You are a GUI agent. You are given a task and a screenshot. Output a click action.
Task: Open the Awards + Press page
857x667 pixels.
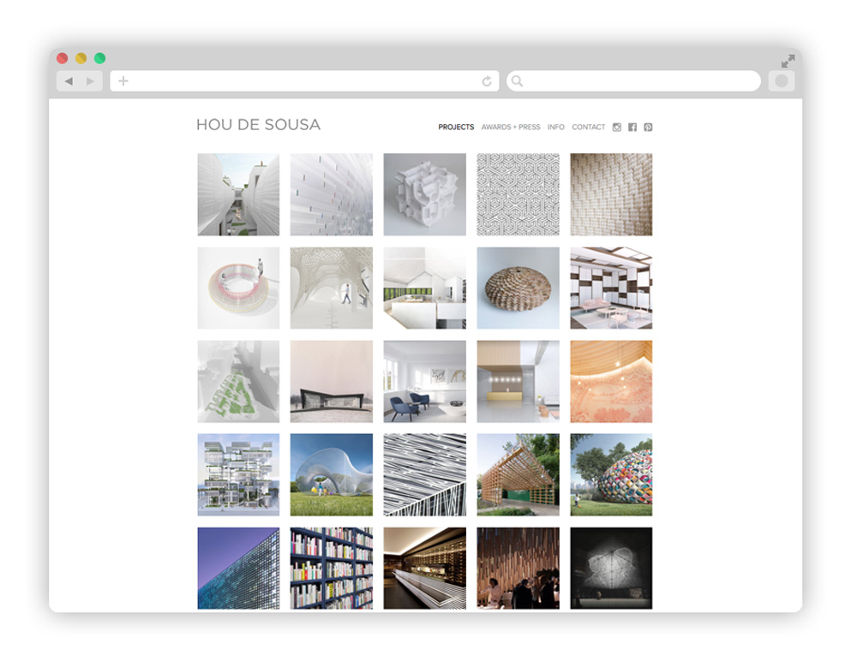coord(511,128)
